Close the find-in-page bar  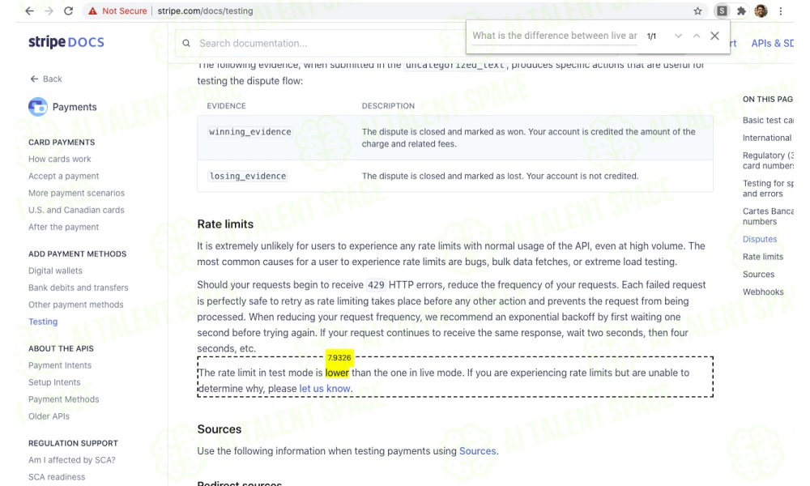(x=714, y=36)
